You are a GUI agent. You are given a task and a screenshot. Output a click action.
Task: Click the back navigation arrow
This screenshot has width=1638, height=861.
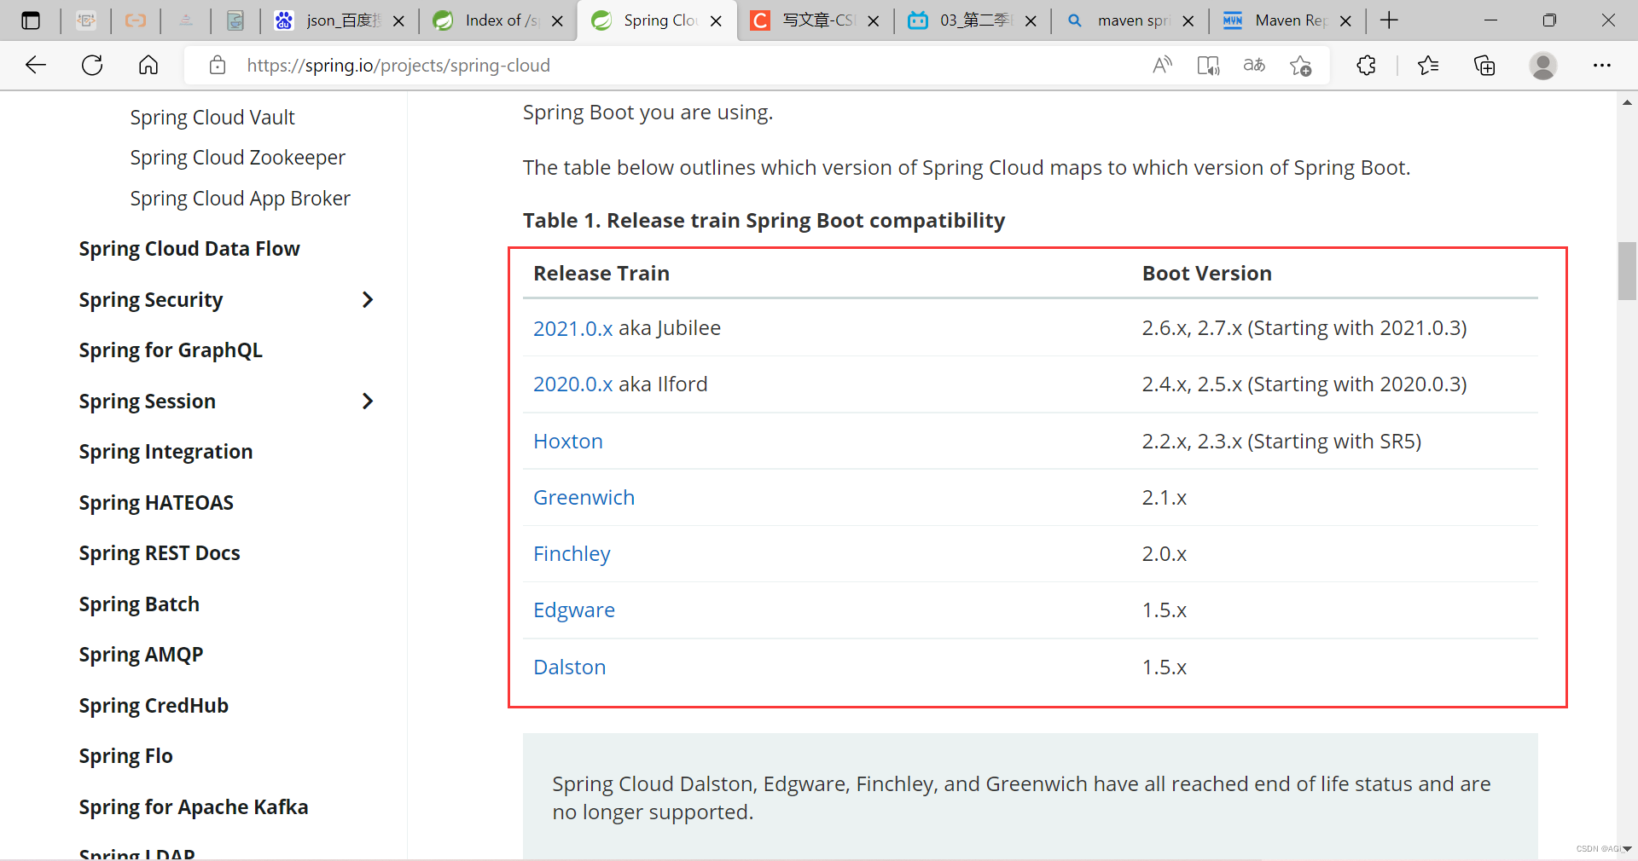point(35,65)
